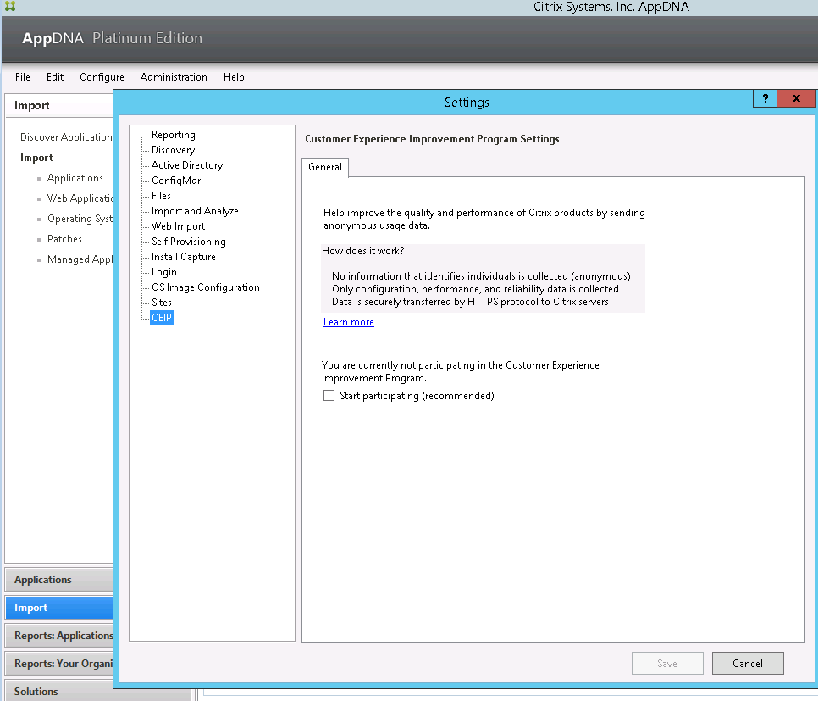This screenshot has height=701, width=818.
Task: Click the AppDNA logo icon in title bar
Action: click(10, 7)
